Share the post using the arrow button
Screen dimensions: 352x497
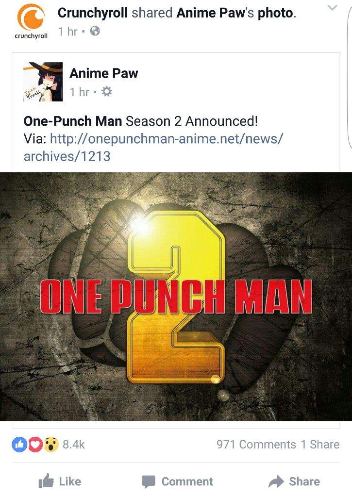(x=294, y=481)
